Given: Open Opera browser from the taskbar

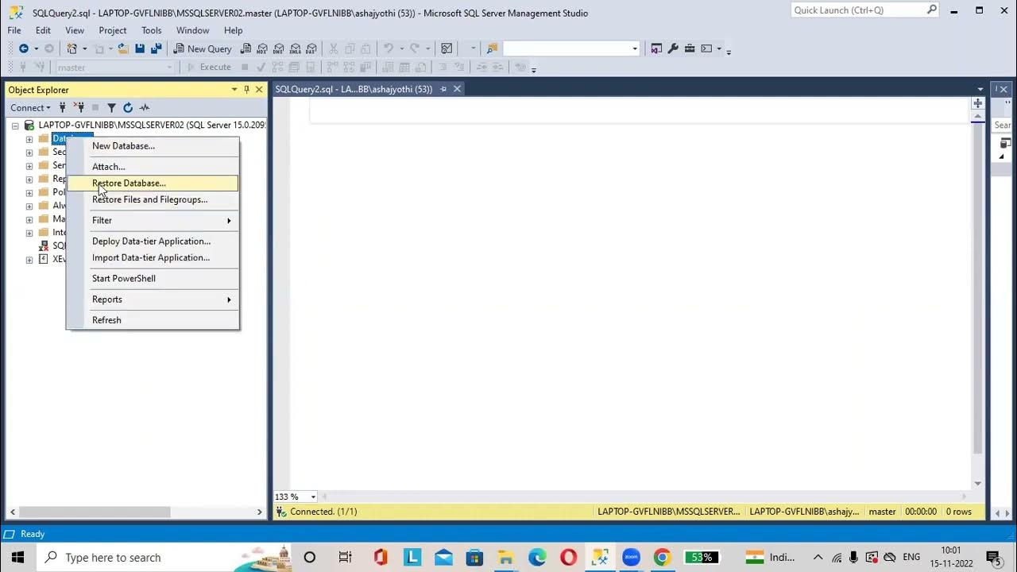Looking at the screenshot, I should pyautogui.click(x=568, y=557).
